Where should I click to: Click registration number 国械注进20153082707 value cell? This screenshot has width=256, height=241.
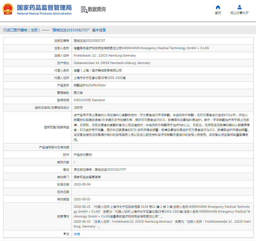tap(90, 40)
